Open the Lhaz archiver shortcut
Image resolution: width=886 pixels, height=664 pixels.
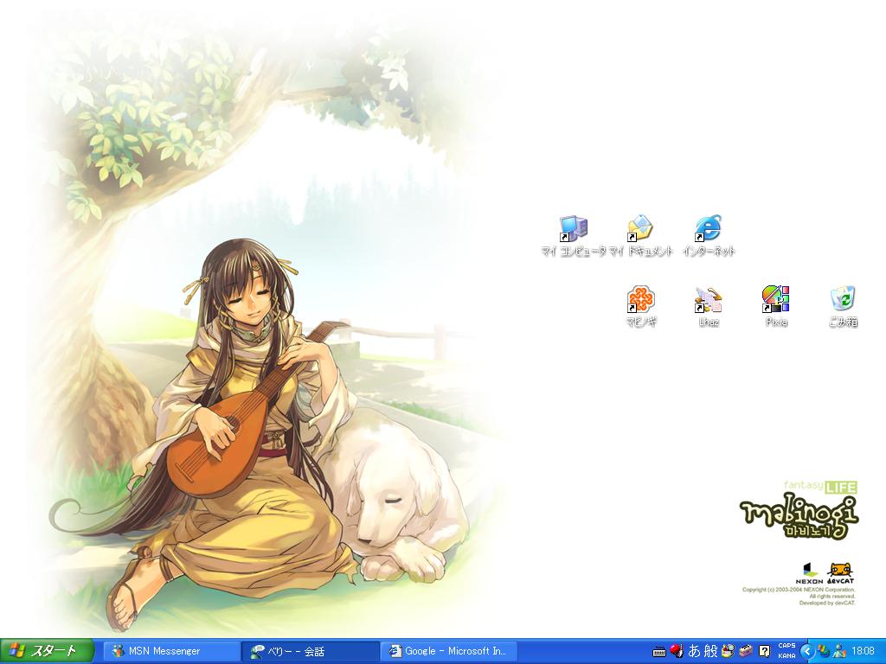(x=709, y=307)
